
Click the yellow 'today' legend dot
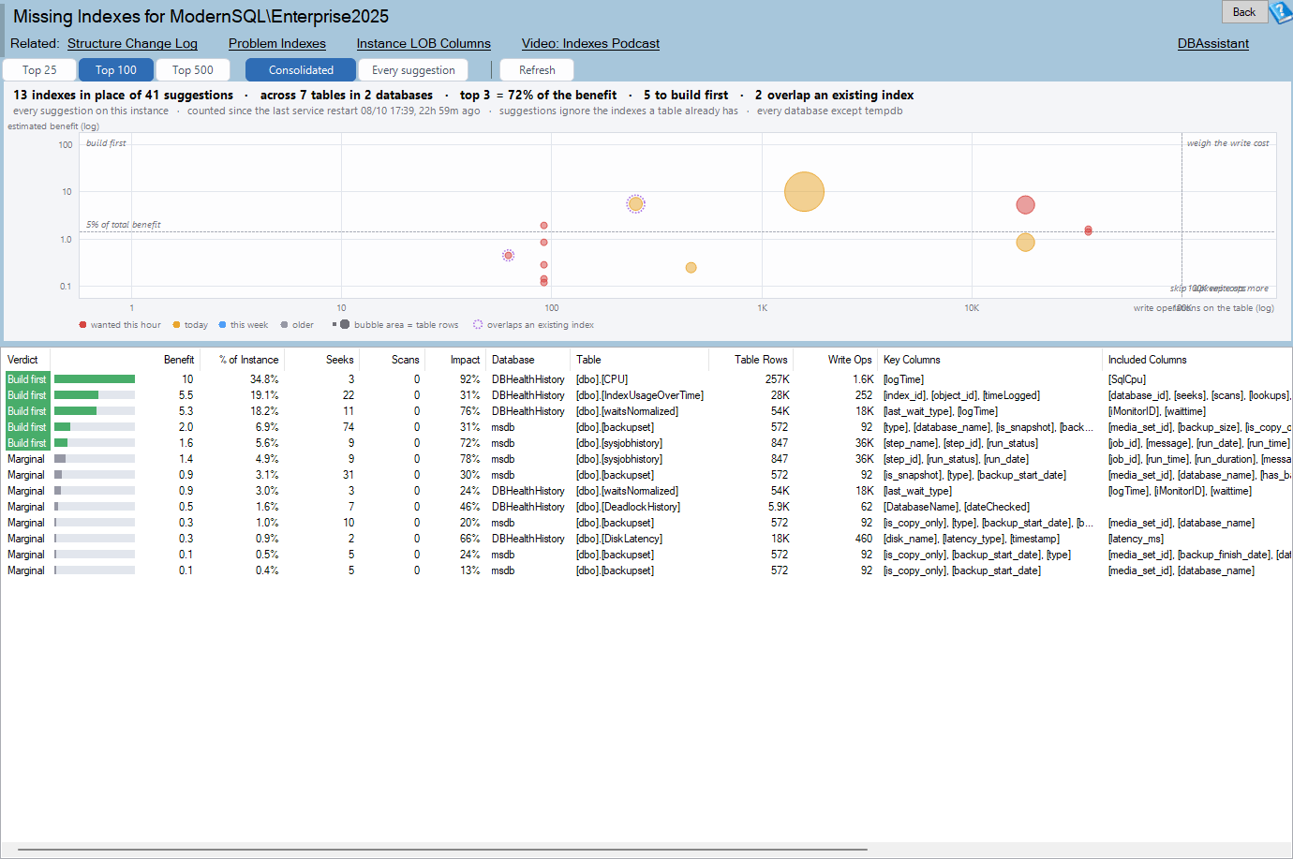coord(176,325)
